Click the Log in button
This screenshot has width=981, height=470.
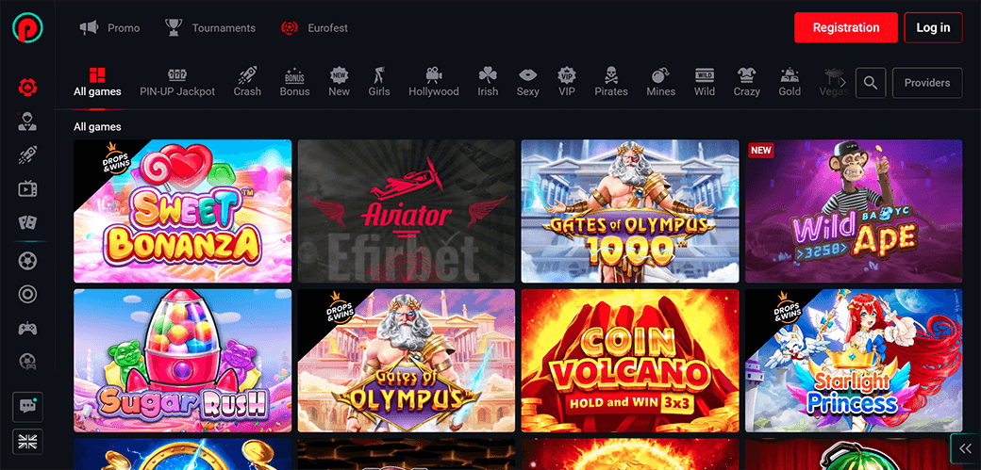pos(933,27)
